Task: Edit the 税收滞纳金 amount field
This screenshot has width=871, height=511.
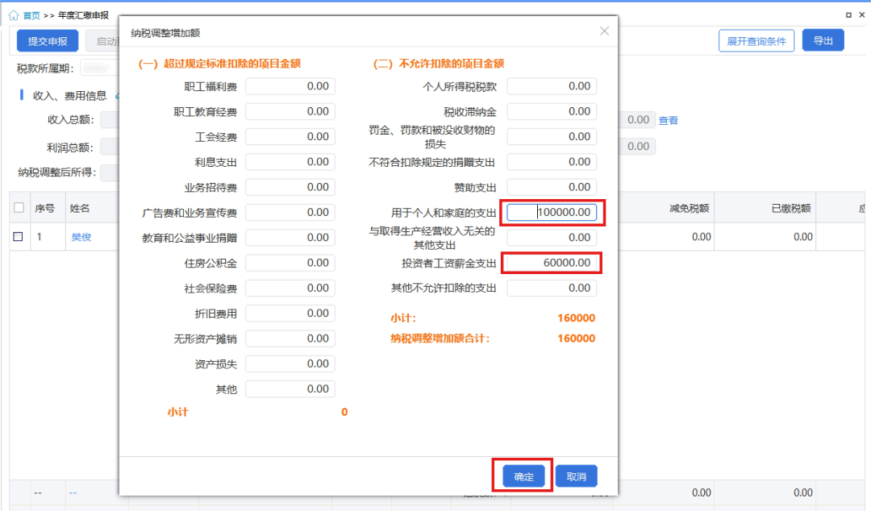Action: (552, 111)
